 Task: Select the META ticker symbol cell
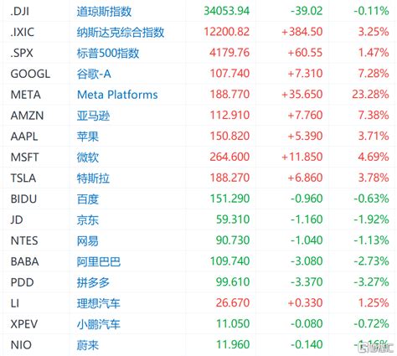click(26, 95)
